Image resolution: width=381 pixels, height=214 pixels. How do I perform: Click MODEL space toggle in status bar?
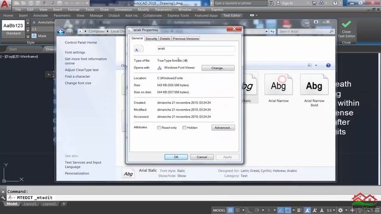(219, 210)
